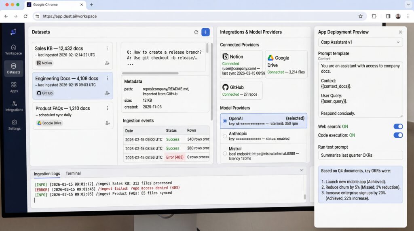Click the Date column header
414x231 pixels.
click(129, 131)
